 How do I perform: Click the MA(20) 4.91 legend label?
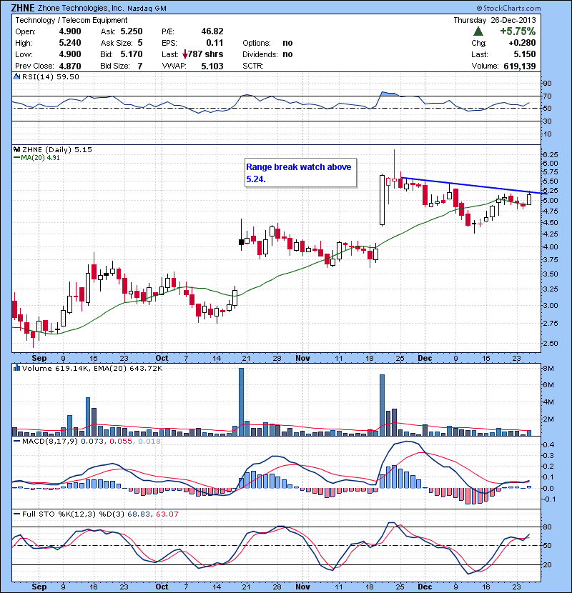(x=36, y=158)
